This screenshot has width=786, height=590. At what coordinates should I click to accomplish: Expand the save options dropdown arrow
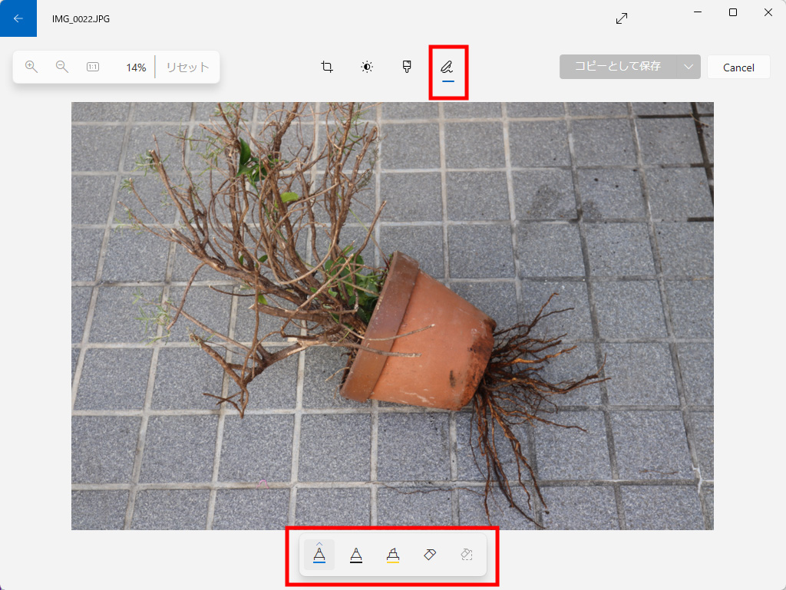[x=689, y=67]
